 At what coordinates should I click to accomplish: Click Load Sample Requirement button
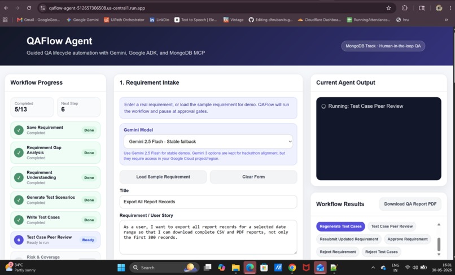[163, 177]
